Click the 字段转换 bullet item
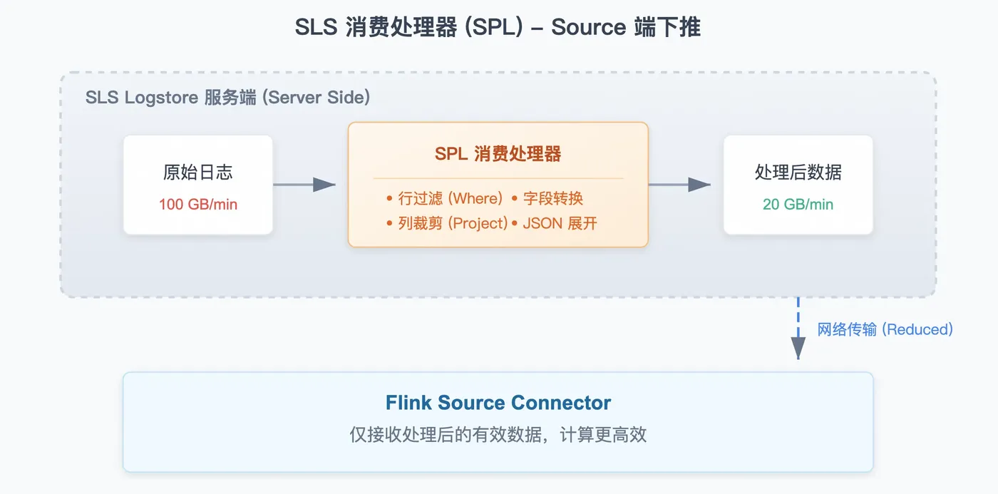 [x=552, y=198]
